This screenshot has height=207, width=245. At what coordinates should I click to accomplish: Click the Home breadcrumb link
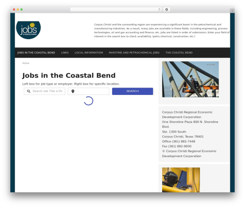(25, 63)
